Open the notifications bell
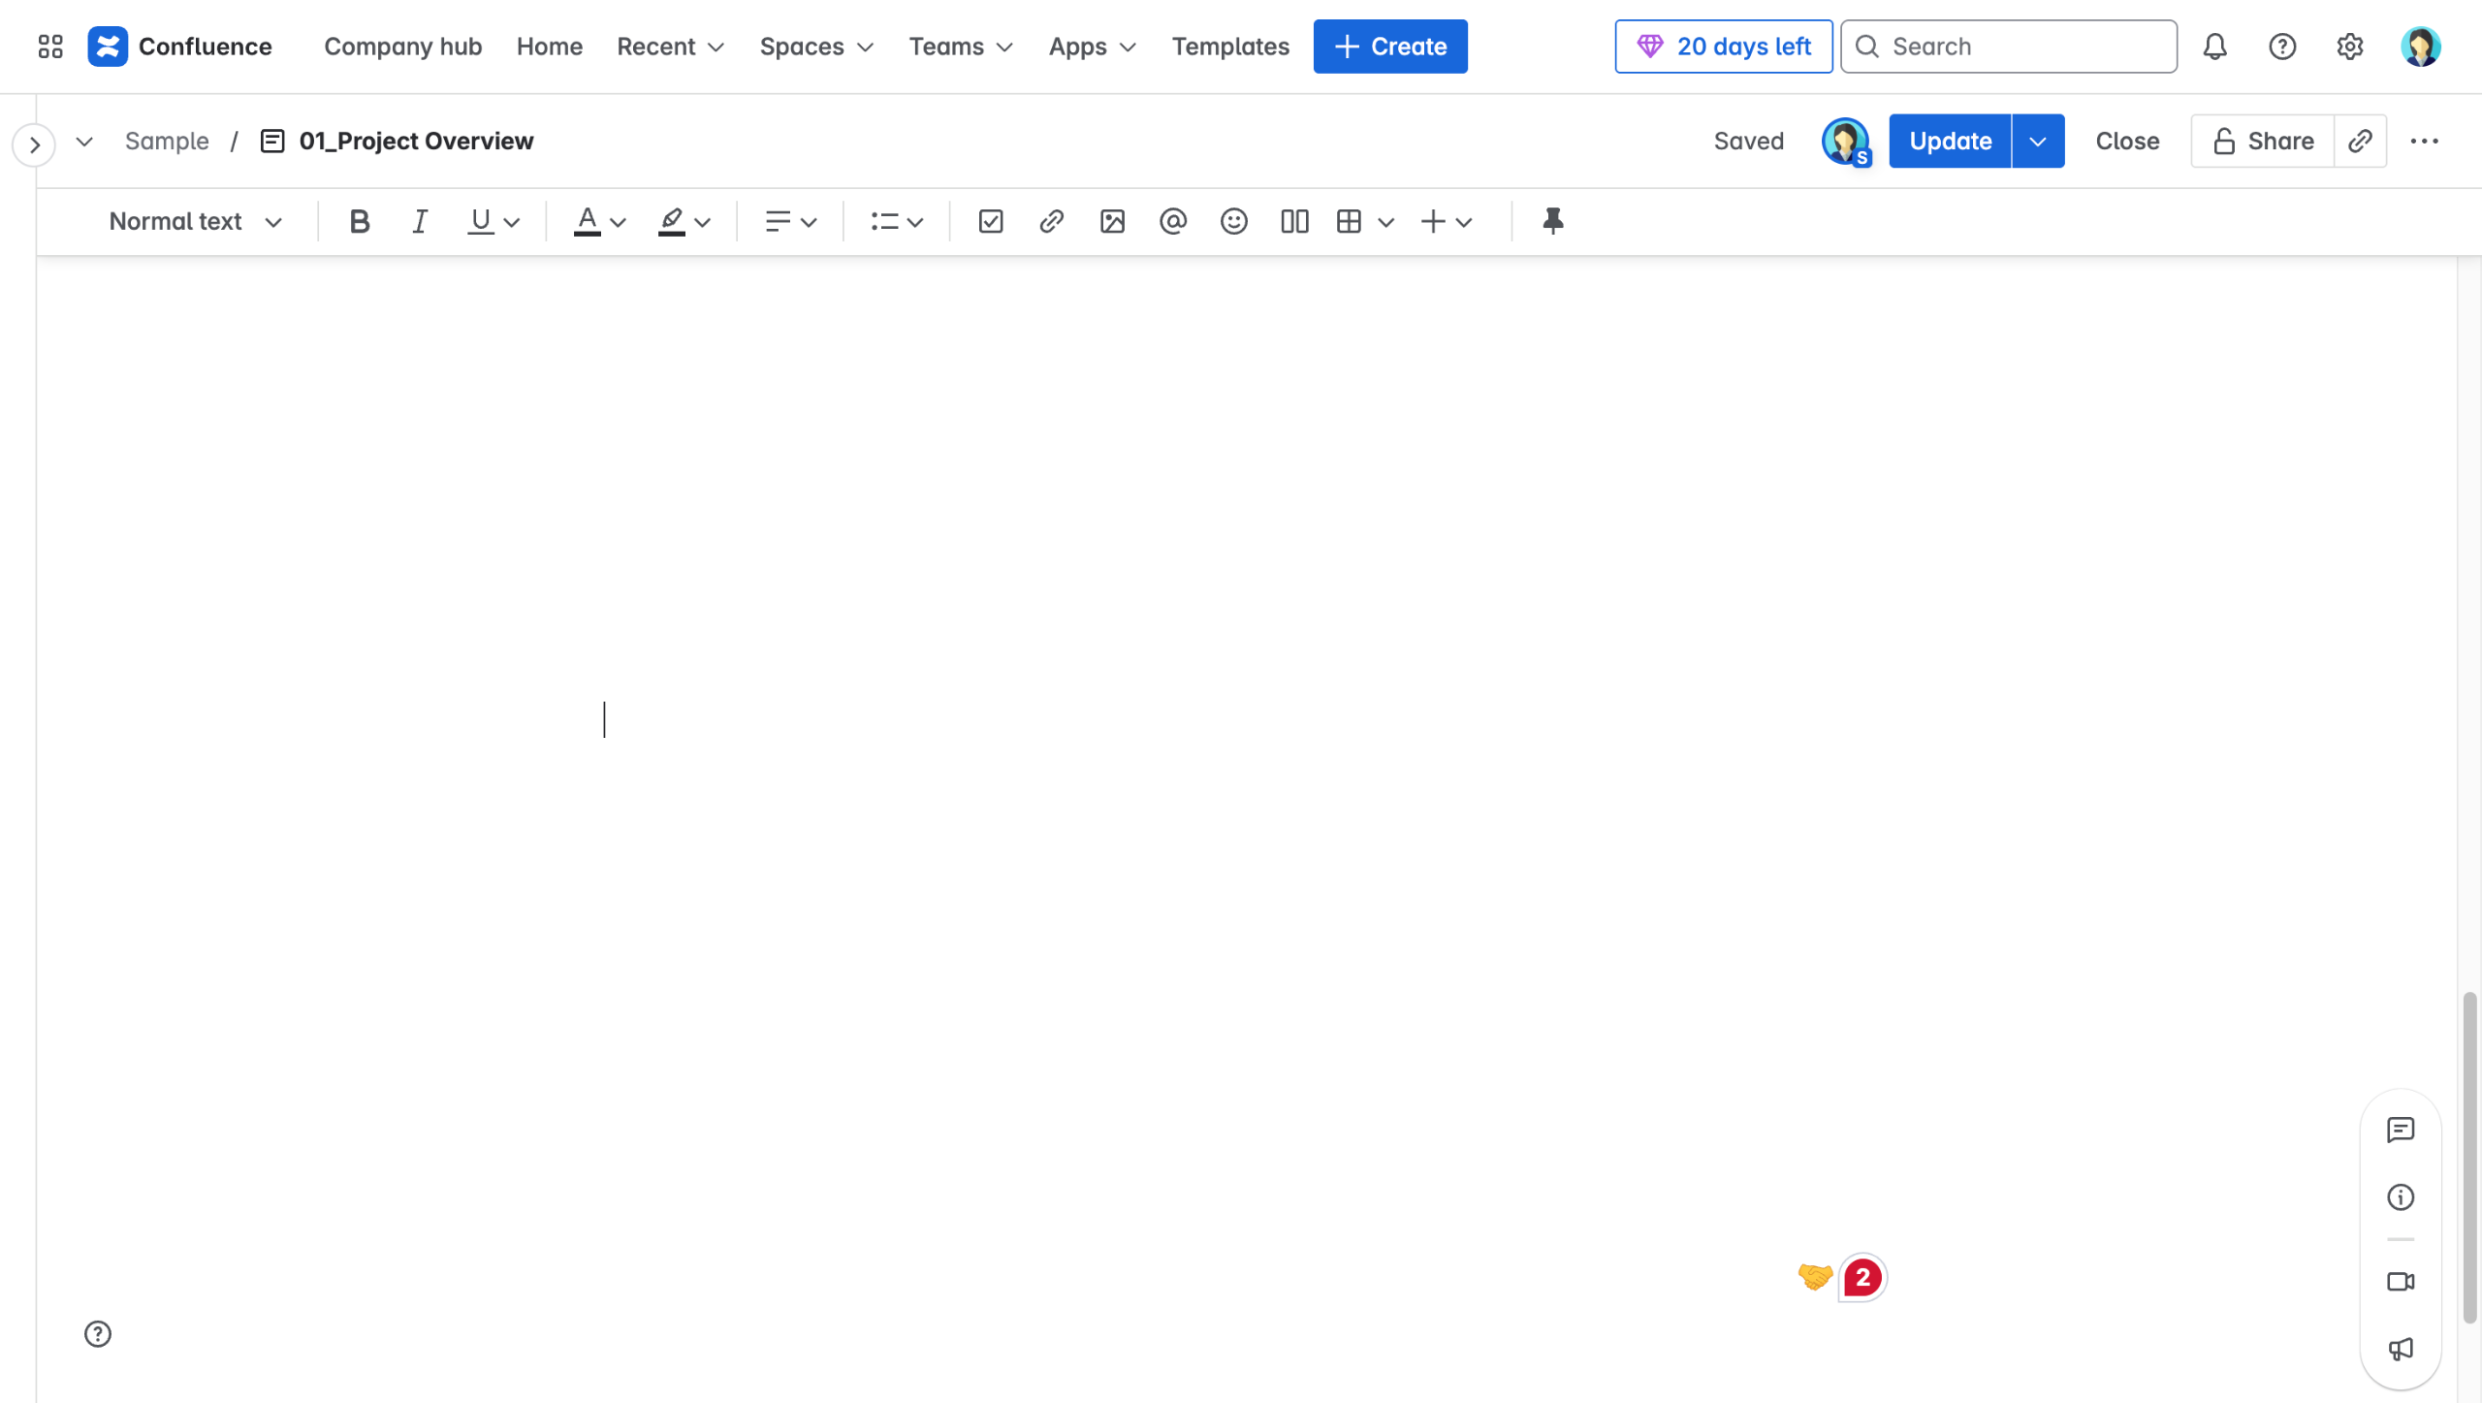Image resolution: width=2482 pixels, height=1403 pixels. [2214, 47]
